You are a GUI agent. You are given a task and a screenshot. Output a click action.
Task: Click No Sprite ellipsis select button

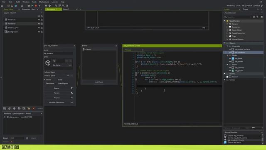70,65
